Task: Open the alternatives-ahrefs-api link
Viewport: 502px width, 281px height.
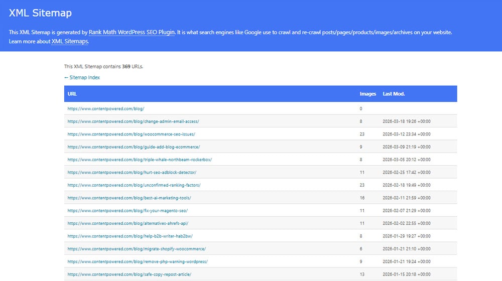Action: click(128, 223)
